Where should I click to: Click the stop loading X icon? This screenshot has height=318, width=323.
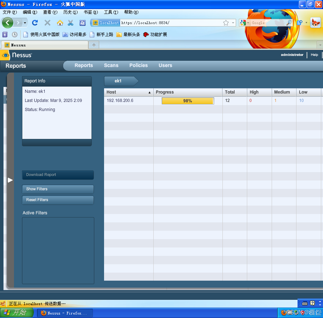tap(47, 23)
